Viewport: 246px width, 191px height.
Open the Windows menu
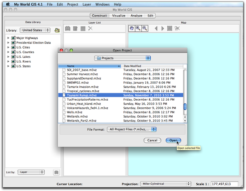coord(102,4)
